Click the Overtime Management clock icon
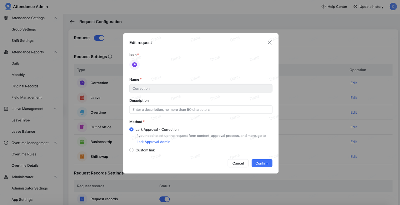The image size is (400, 205). pyautogui.click(x=6, y=143)
